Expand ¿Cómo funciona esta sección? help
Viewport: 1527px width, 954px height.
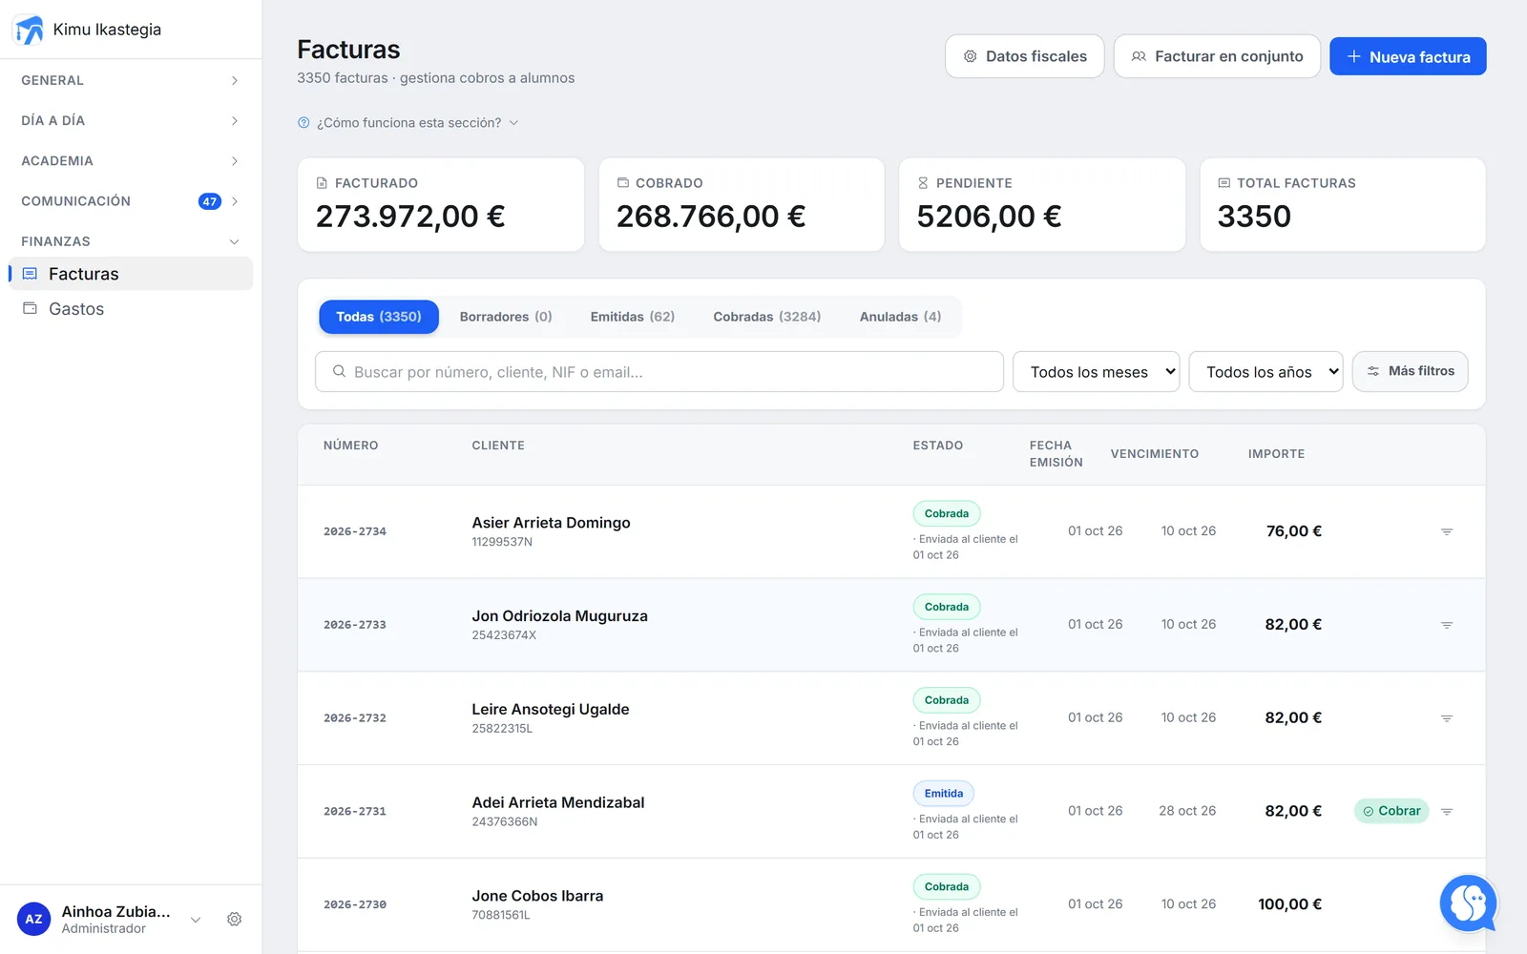[408, 123]
